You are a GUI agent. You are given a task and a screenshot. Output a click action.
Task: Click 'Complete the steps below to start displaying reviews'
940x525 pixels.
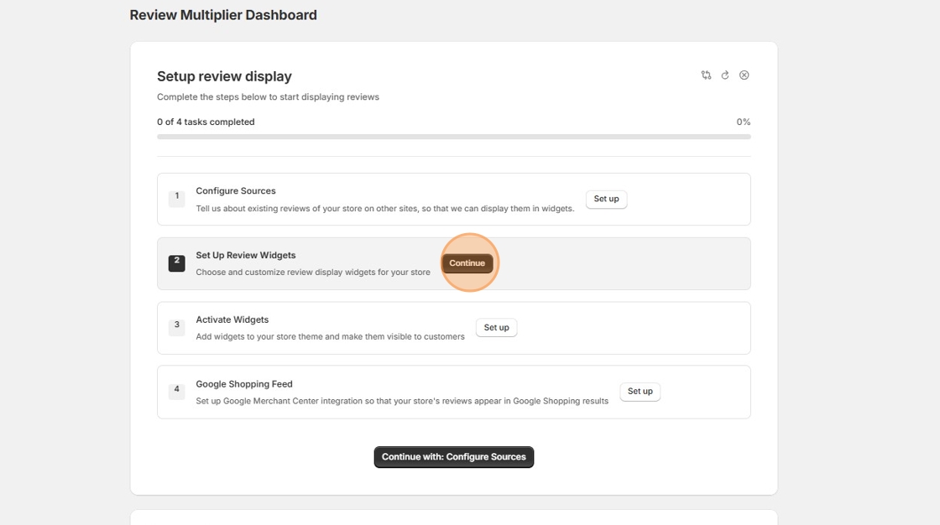[x=268, y=97]
